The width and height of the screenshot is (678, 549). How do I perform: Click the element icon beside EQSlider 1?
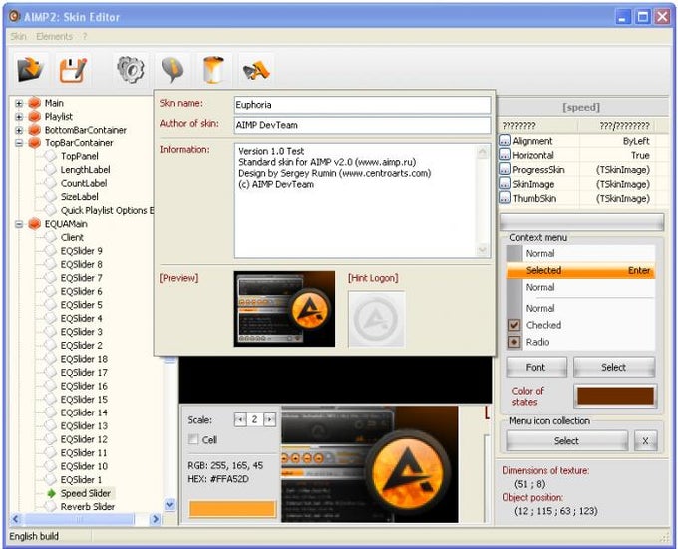point(51,479)
